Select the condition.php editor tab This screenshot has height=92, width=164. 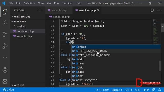[87, 10]
